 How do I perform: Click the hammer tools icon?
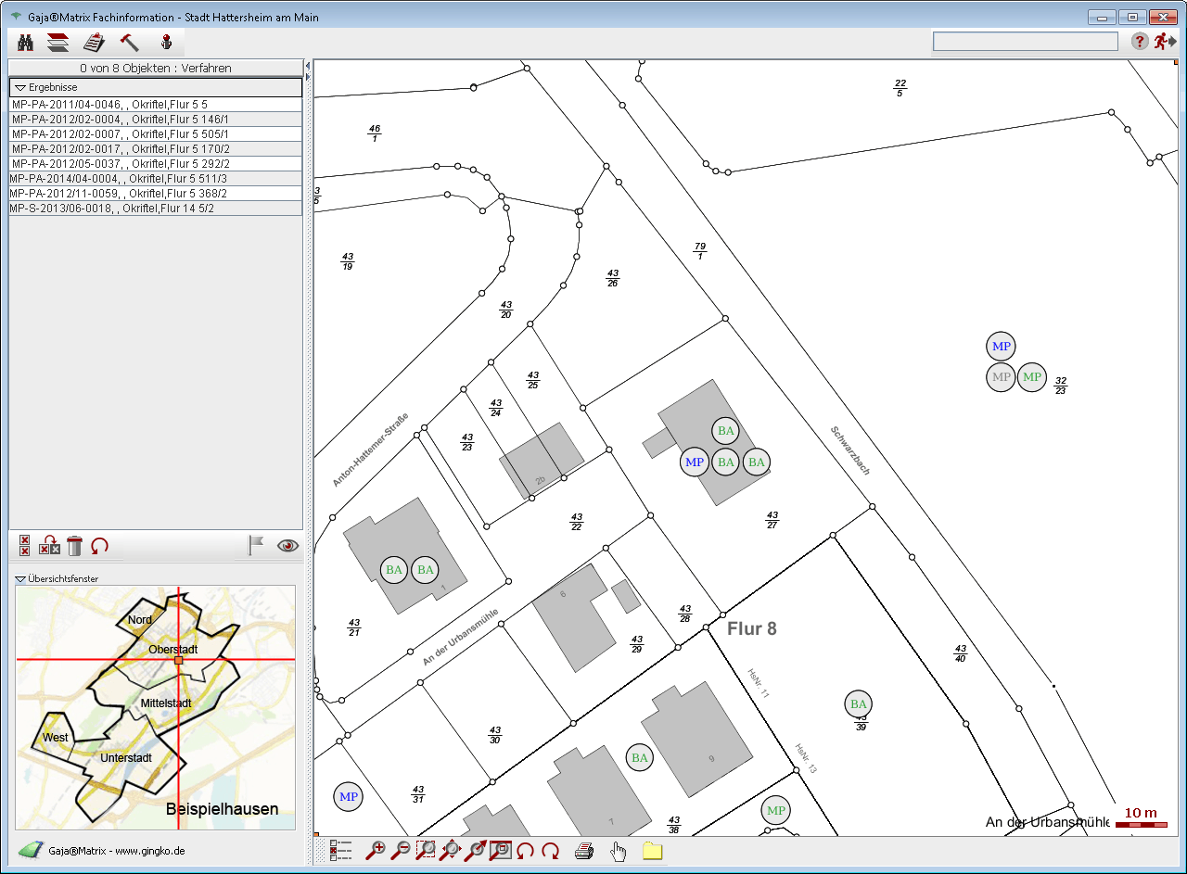[129, 42]
